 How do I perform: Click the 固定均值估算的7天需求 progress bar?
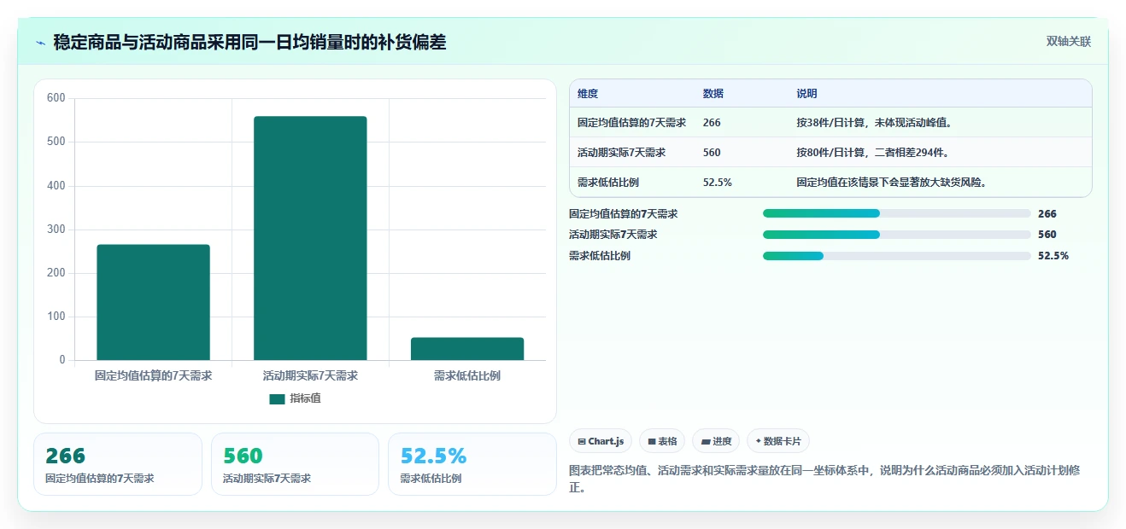[x=897, y=213]
